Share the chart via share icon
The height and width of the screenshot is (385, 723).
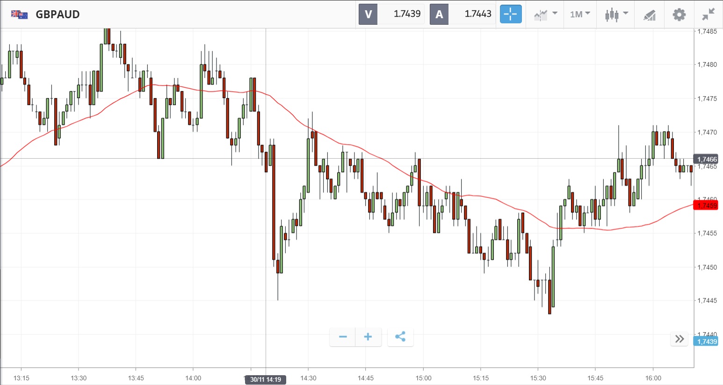pos(400,337)
